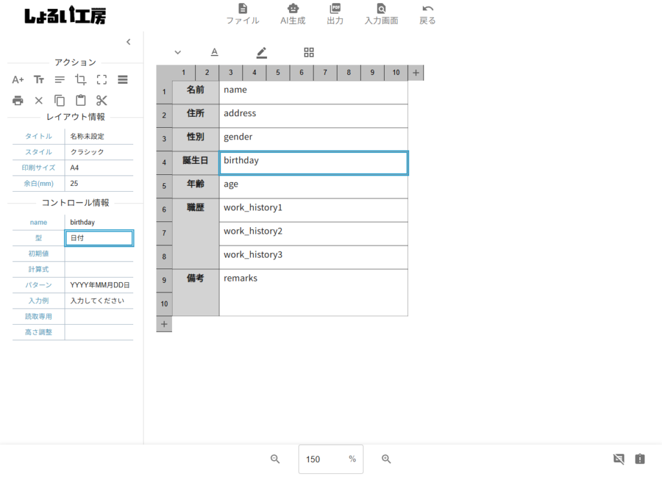This screenshot has height=477, width=662.
Task: Expand the dropdown chevron above the table
Action: (178, 52)
